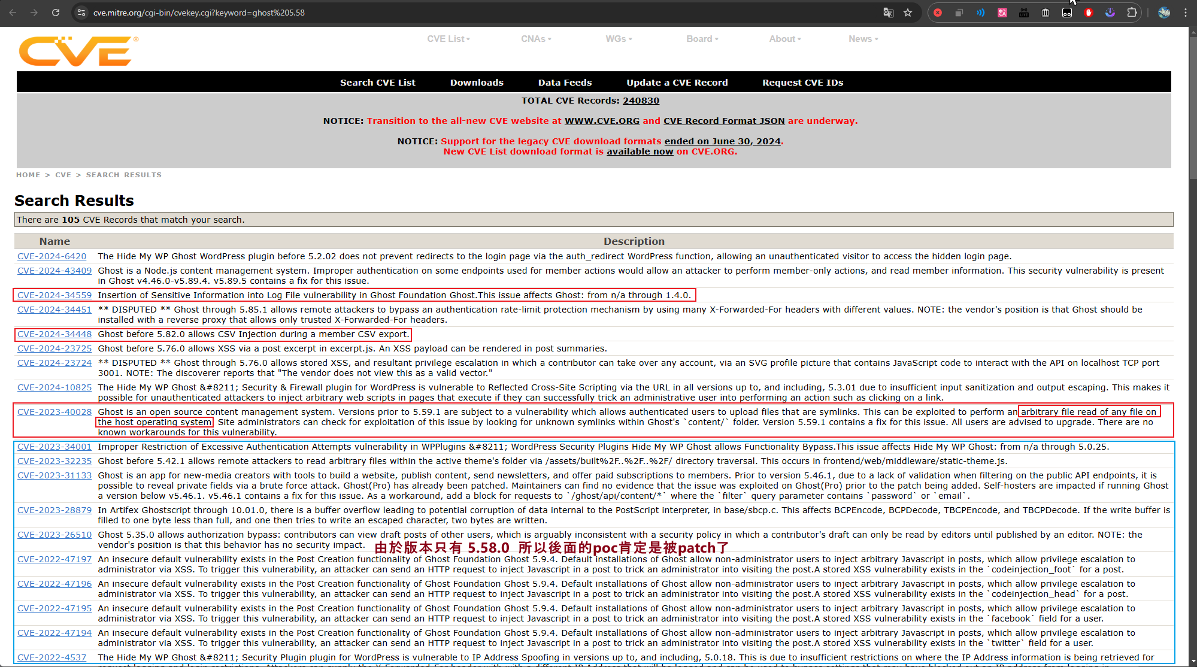Viewport: 1197px width, 667px height.
Task: Follow the WWW.CVE.ORG link
Action: click(x=602, y=121)
